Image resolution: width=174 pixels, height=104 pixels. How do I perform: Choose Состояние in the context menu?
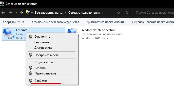(52, 42)
